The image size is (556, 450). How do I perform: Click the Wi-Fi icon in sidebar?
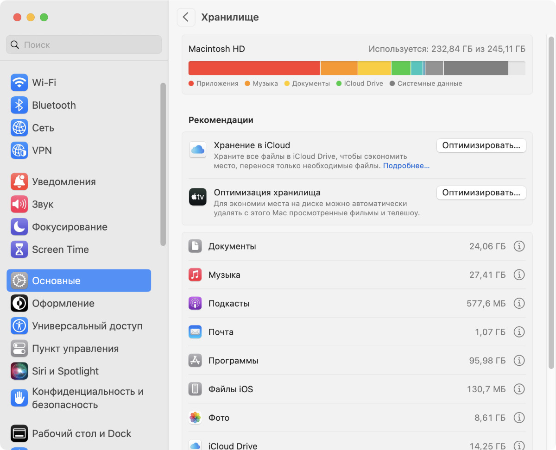[x=19, y=83]
